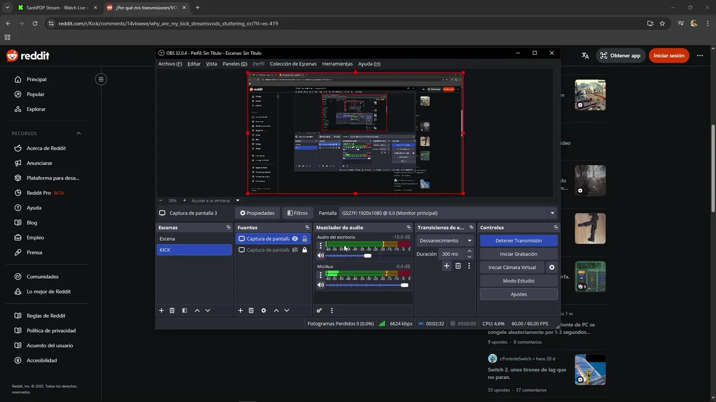The width and height of the screenshot is (716, 402).
Task: Unlock the second Captura de pantalla source
Action: [304, 250]
